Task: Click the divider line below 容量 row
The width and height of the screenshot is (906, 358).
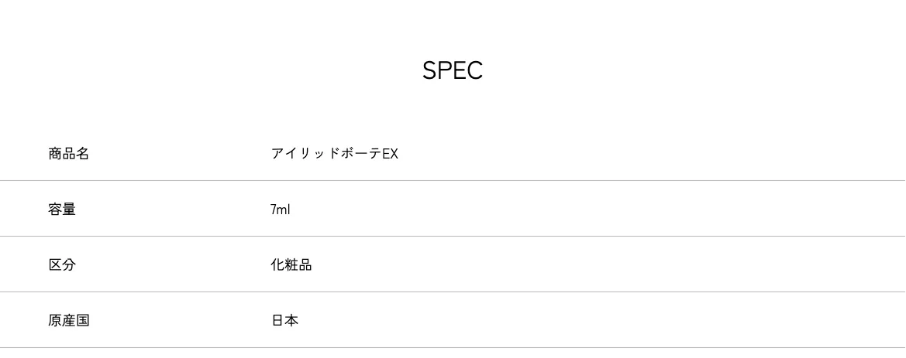Action: (453, 237)
